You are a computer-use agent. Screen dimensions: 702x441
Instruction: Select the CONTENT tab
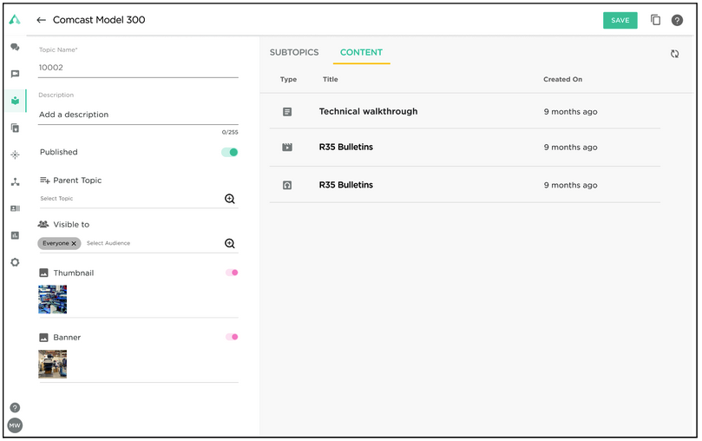361,52
